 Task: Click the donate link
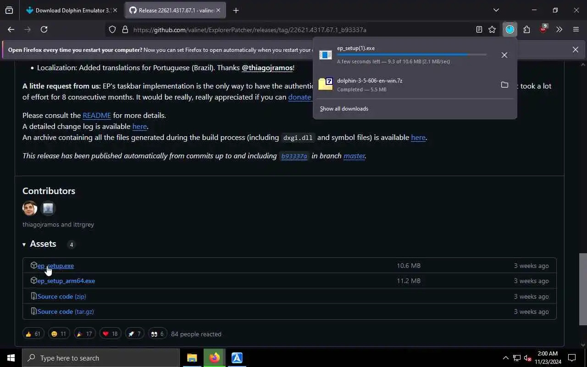pyautogui.click(x=300, y=97)
